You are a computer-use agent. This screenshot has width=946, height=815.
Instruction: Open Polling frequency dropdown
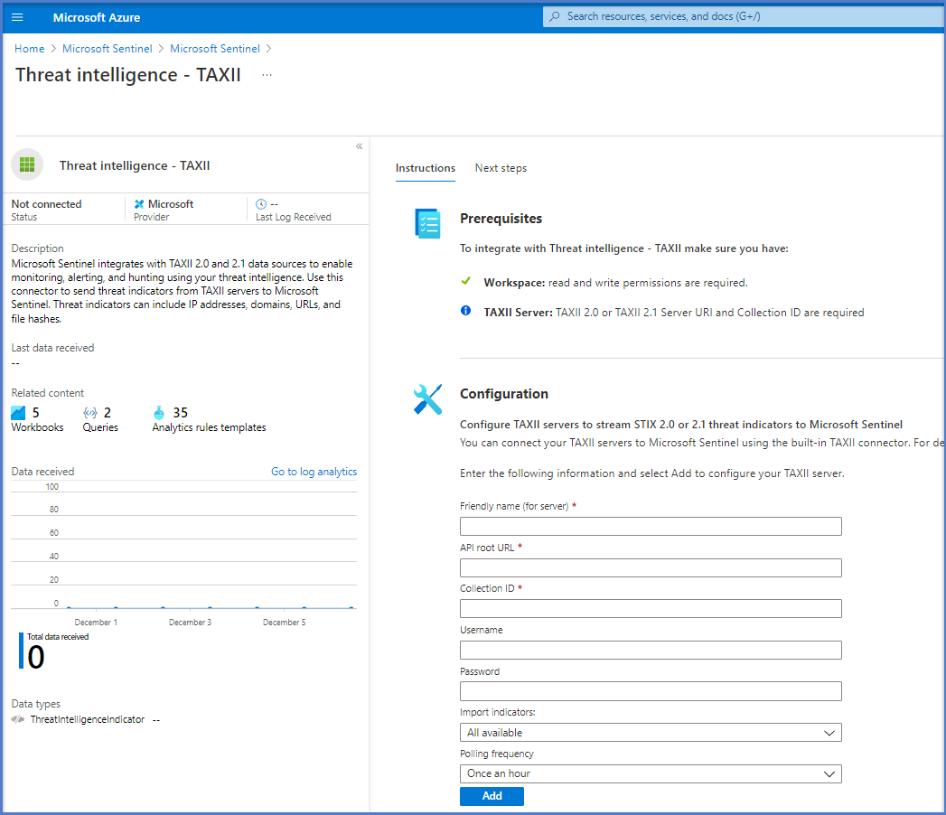(x=651, y=774)
